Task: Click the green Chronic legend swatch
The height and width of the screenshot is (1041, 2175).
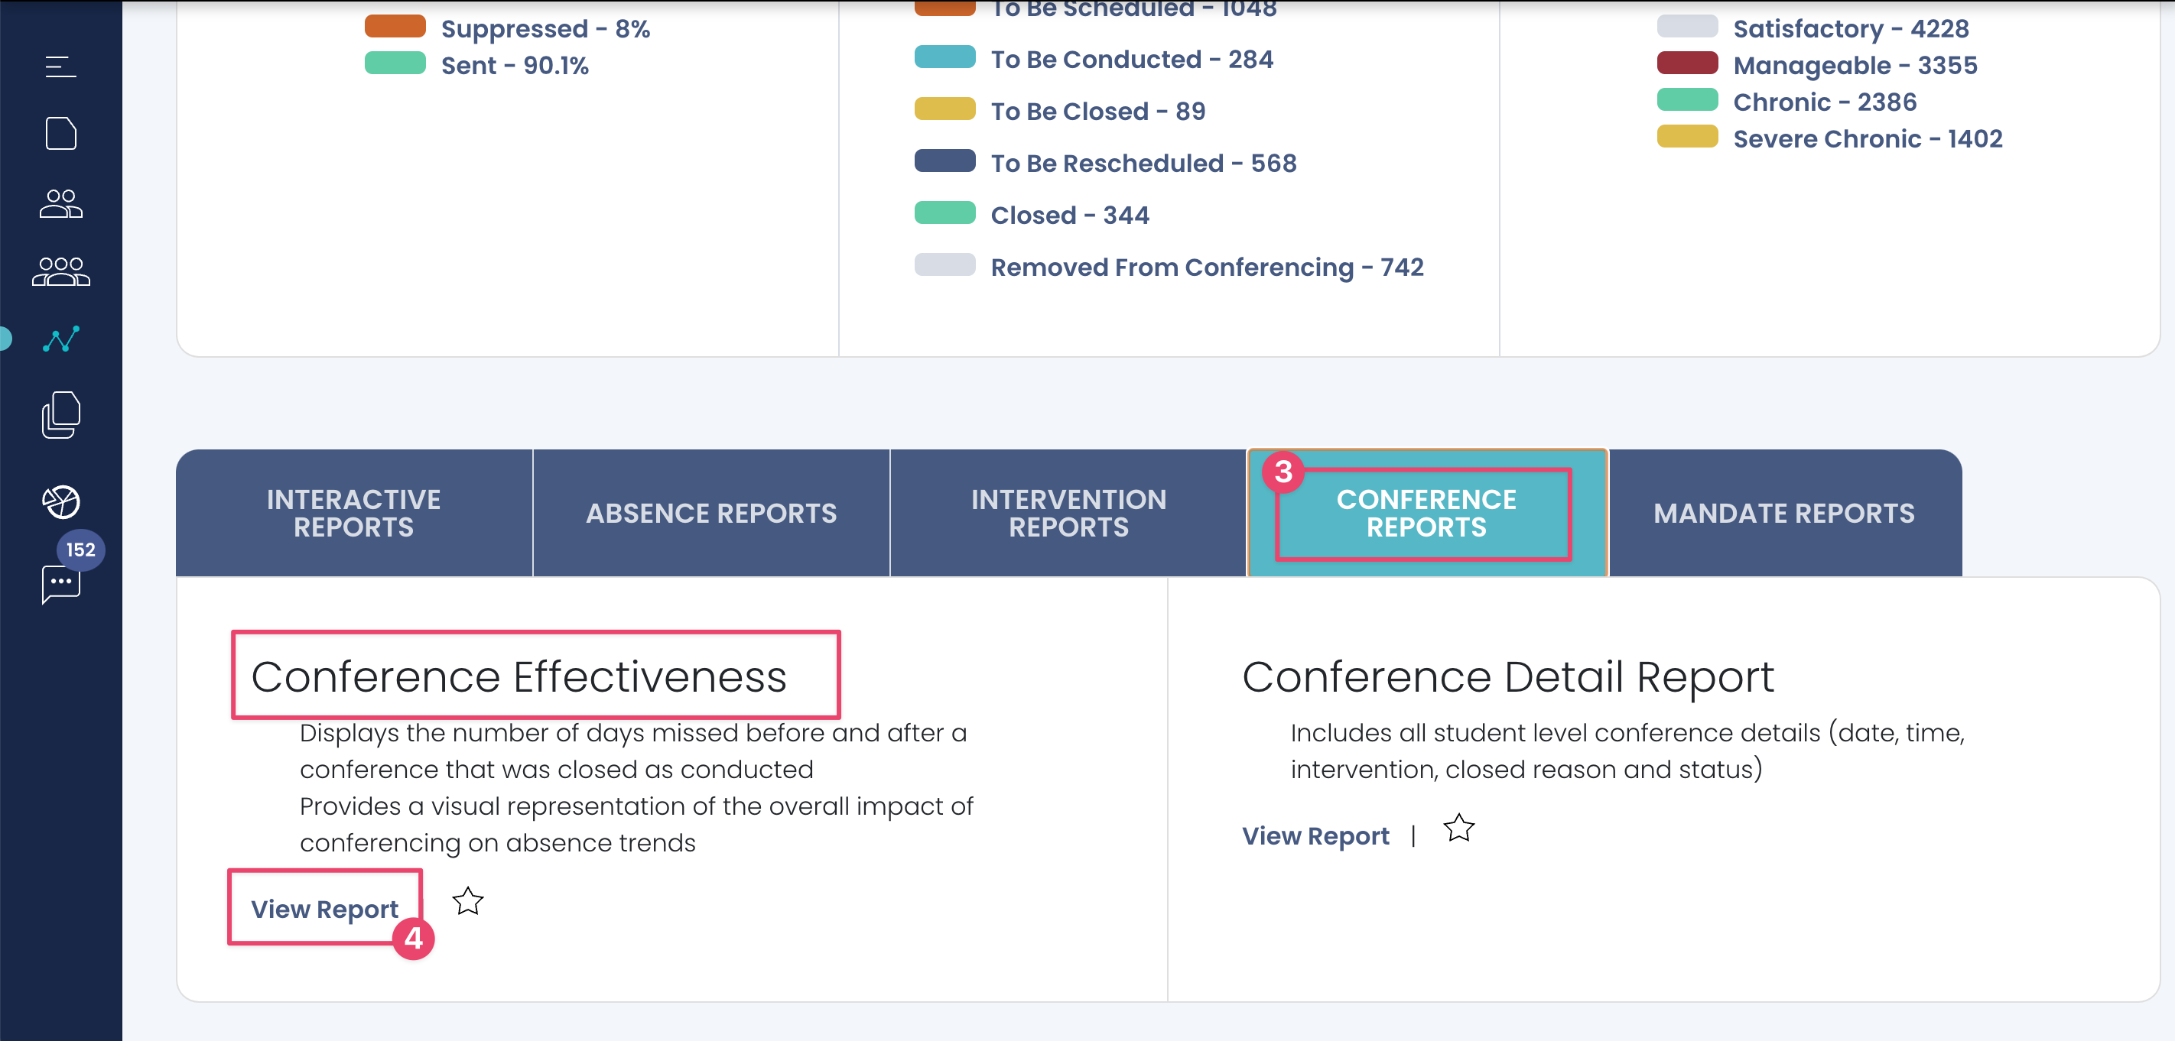Action: point(1687,99)
